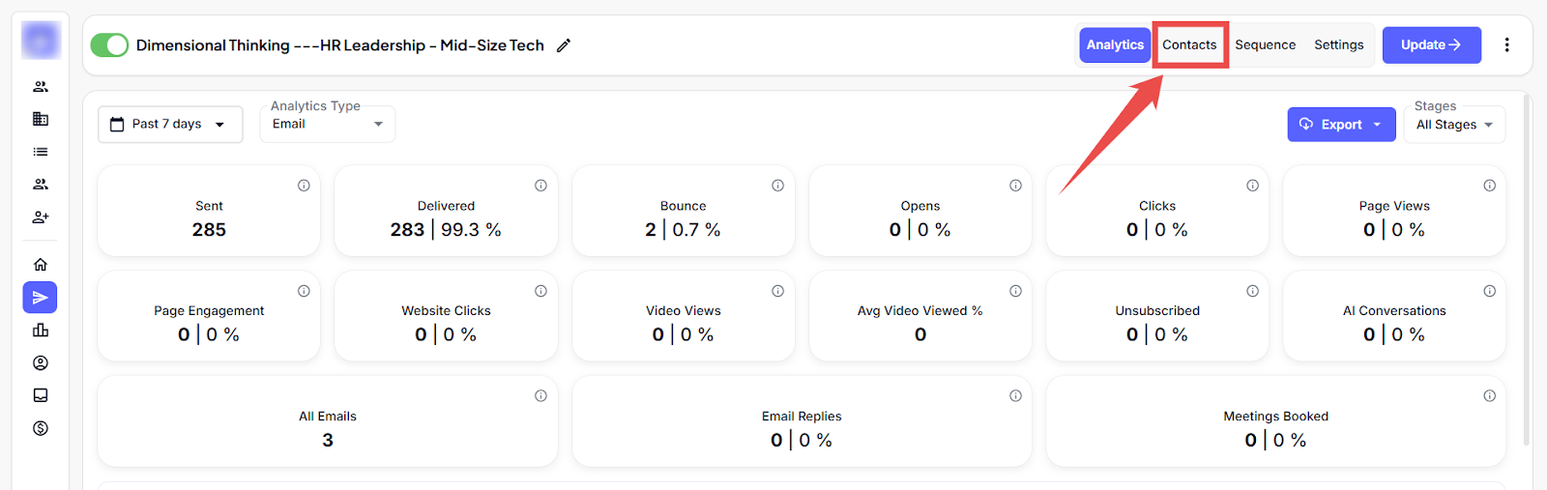
Task: Open the bar chart analytics sidebar icon
Action: [x=41, y=331]
